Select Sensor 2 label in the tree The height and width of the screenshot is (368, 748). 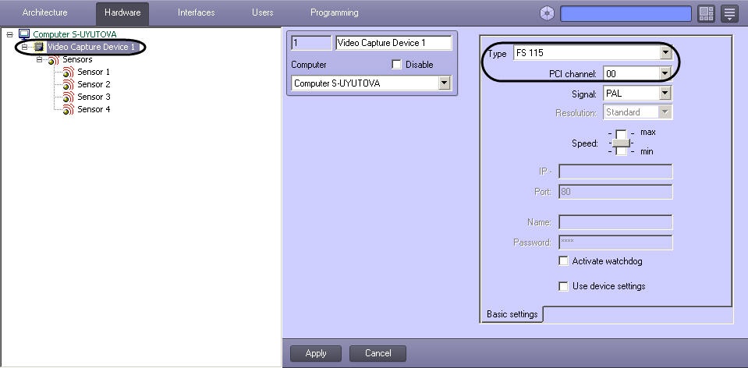(94, 84)
